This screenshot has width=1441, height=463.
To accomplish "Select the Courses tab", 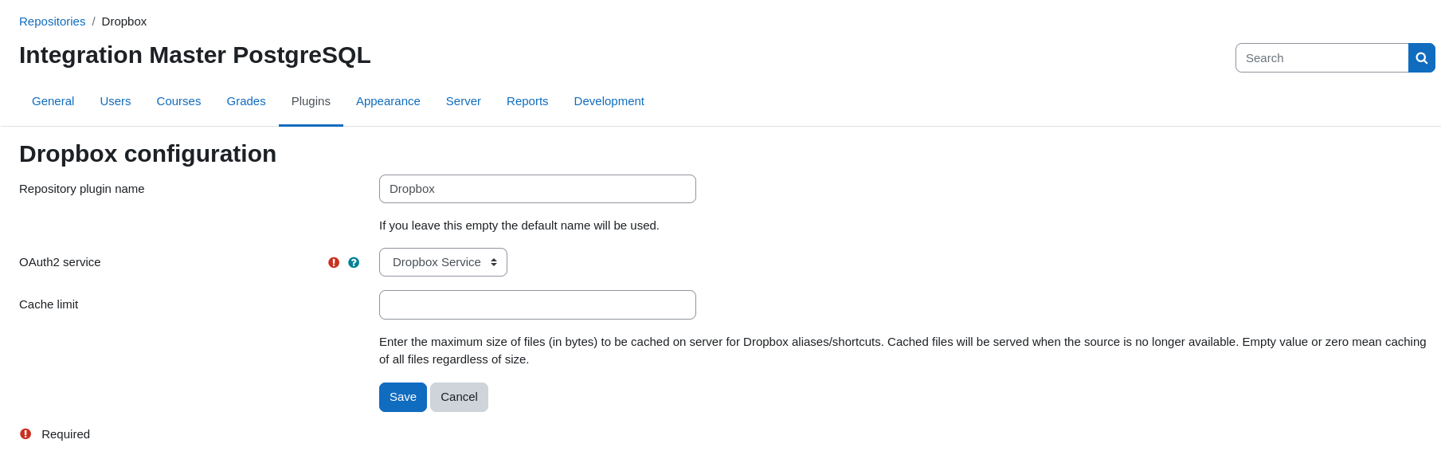I will pos(178,101).
